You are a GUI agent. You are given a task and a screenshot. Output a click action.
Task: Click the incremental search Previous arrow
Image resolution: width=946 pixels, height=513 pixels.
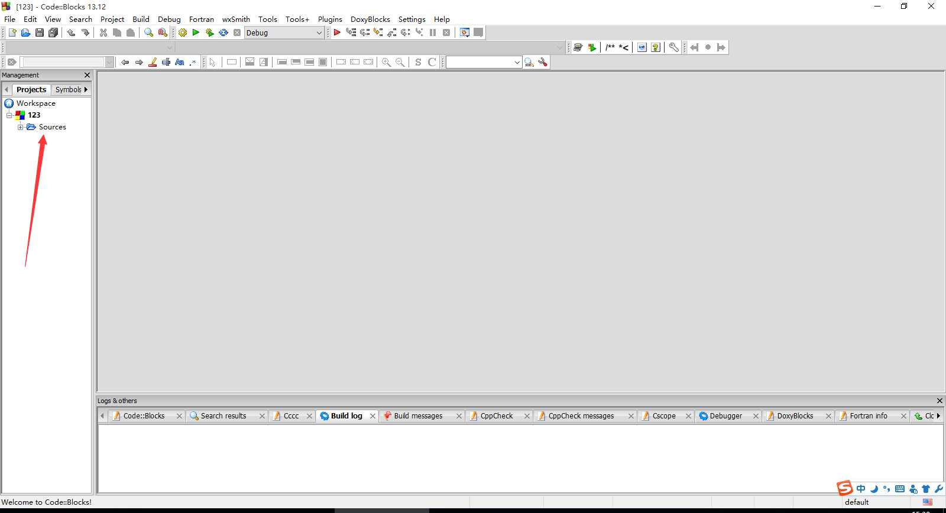[125, 62]
